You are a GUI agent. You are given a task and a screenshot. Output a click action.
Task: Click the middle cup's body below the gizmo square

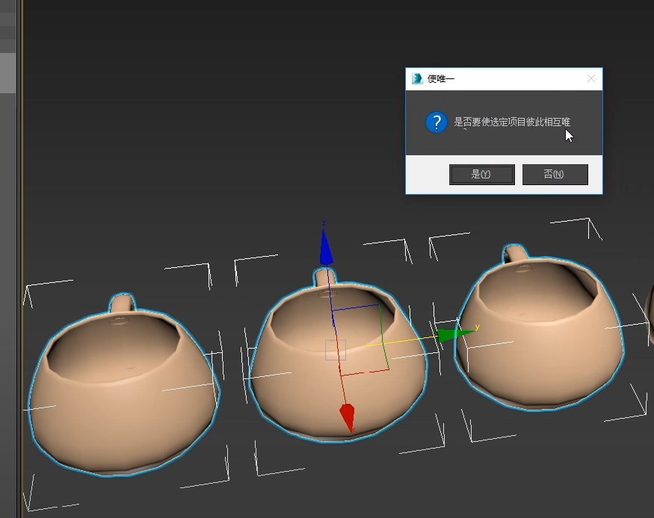pos(314,403)
